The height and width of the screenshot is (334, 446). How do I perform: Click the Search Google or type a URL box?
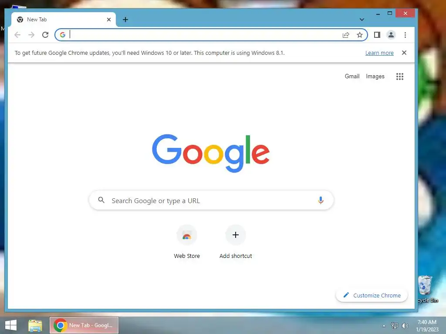pos(211,200)
